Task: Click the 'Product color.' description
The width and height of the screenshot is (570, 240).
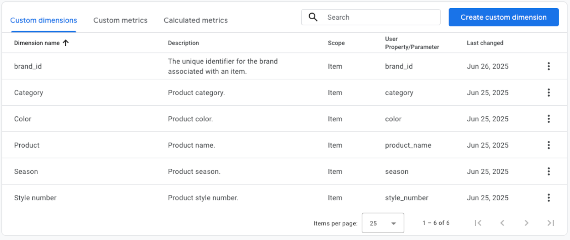Action: click(x=190, y=119)
